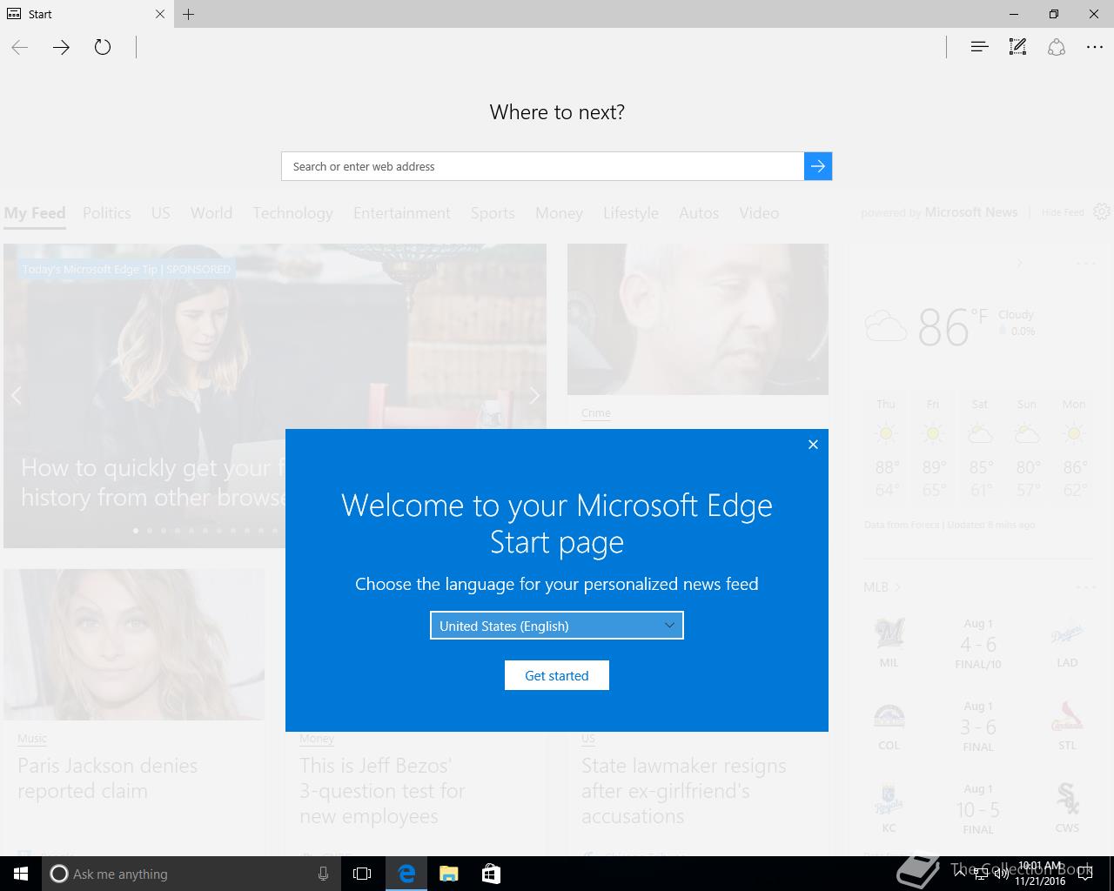Click the Hide Feed link
This screenshot has width=1114, height=891.
coord(1063,212)
